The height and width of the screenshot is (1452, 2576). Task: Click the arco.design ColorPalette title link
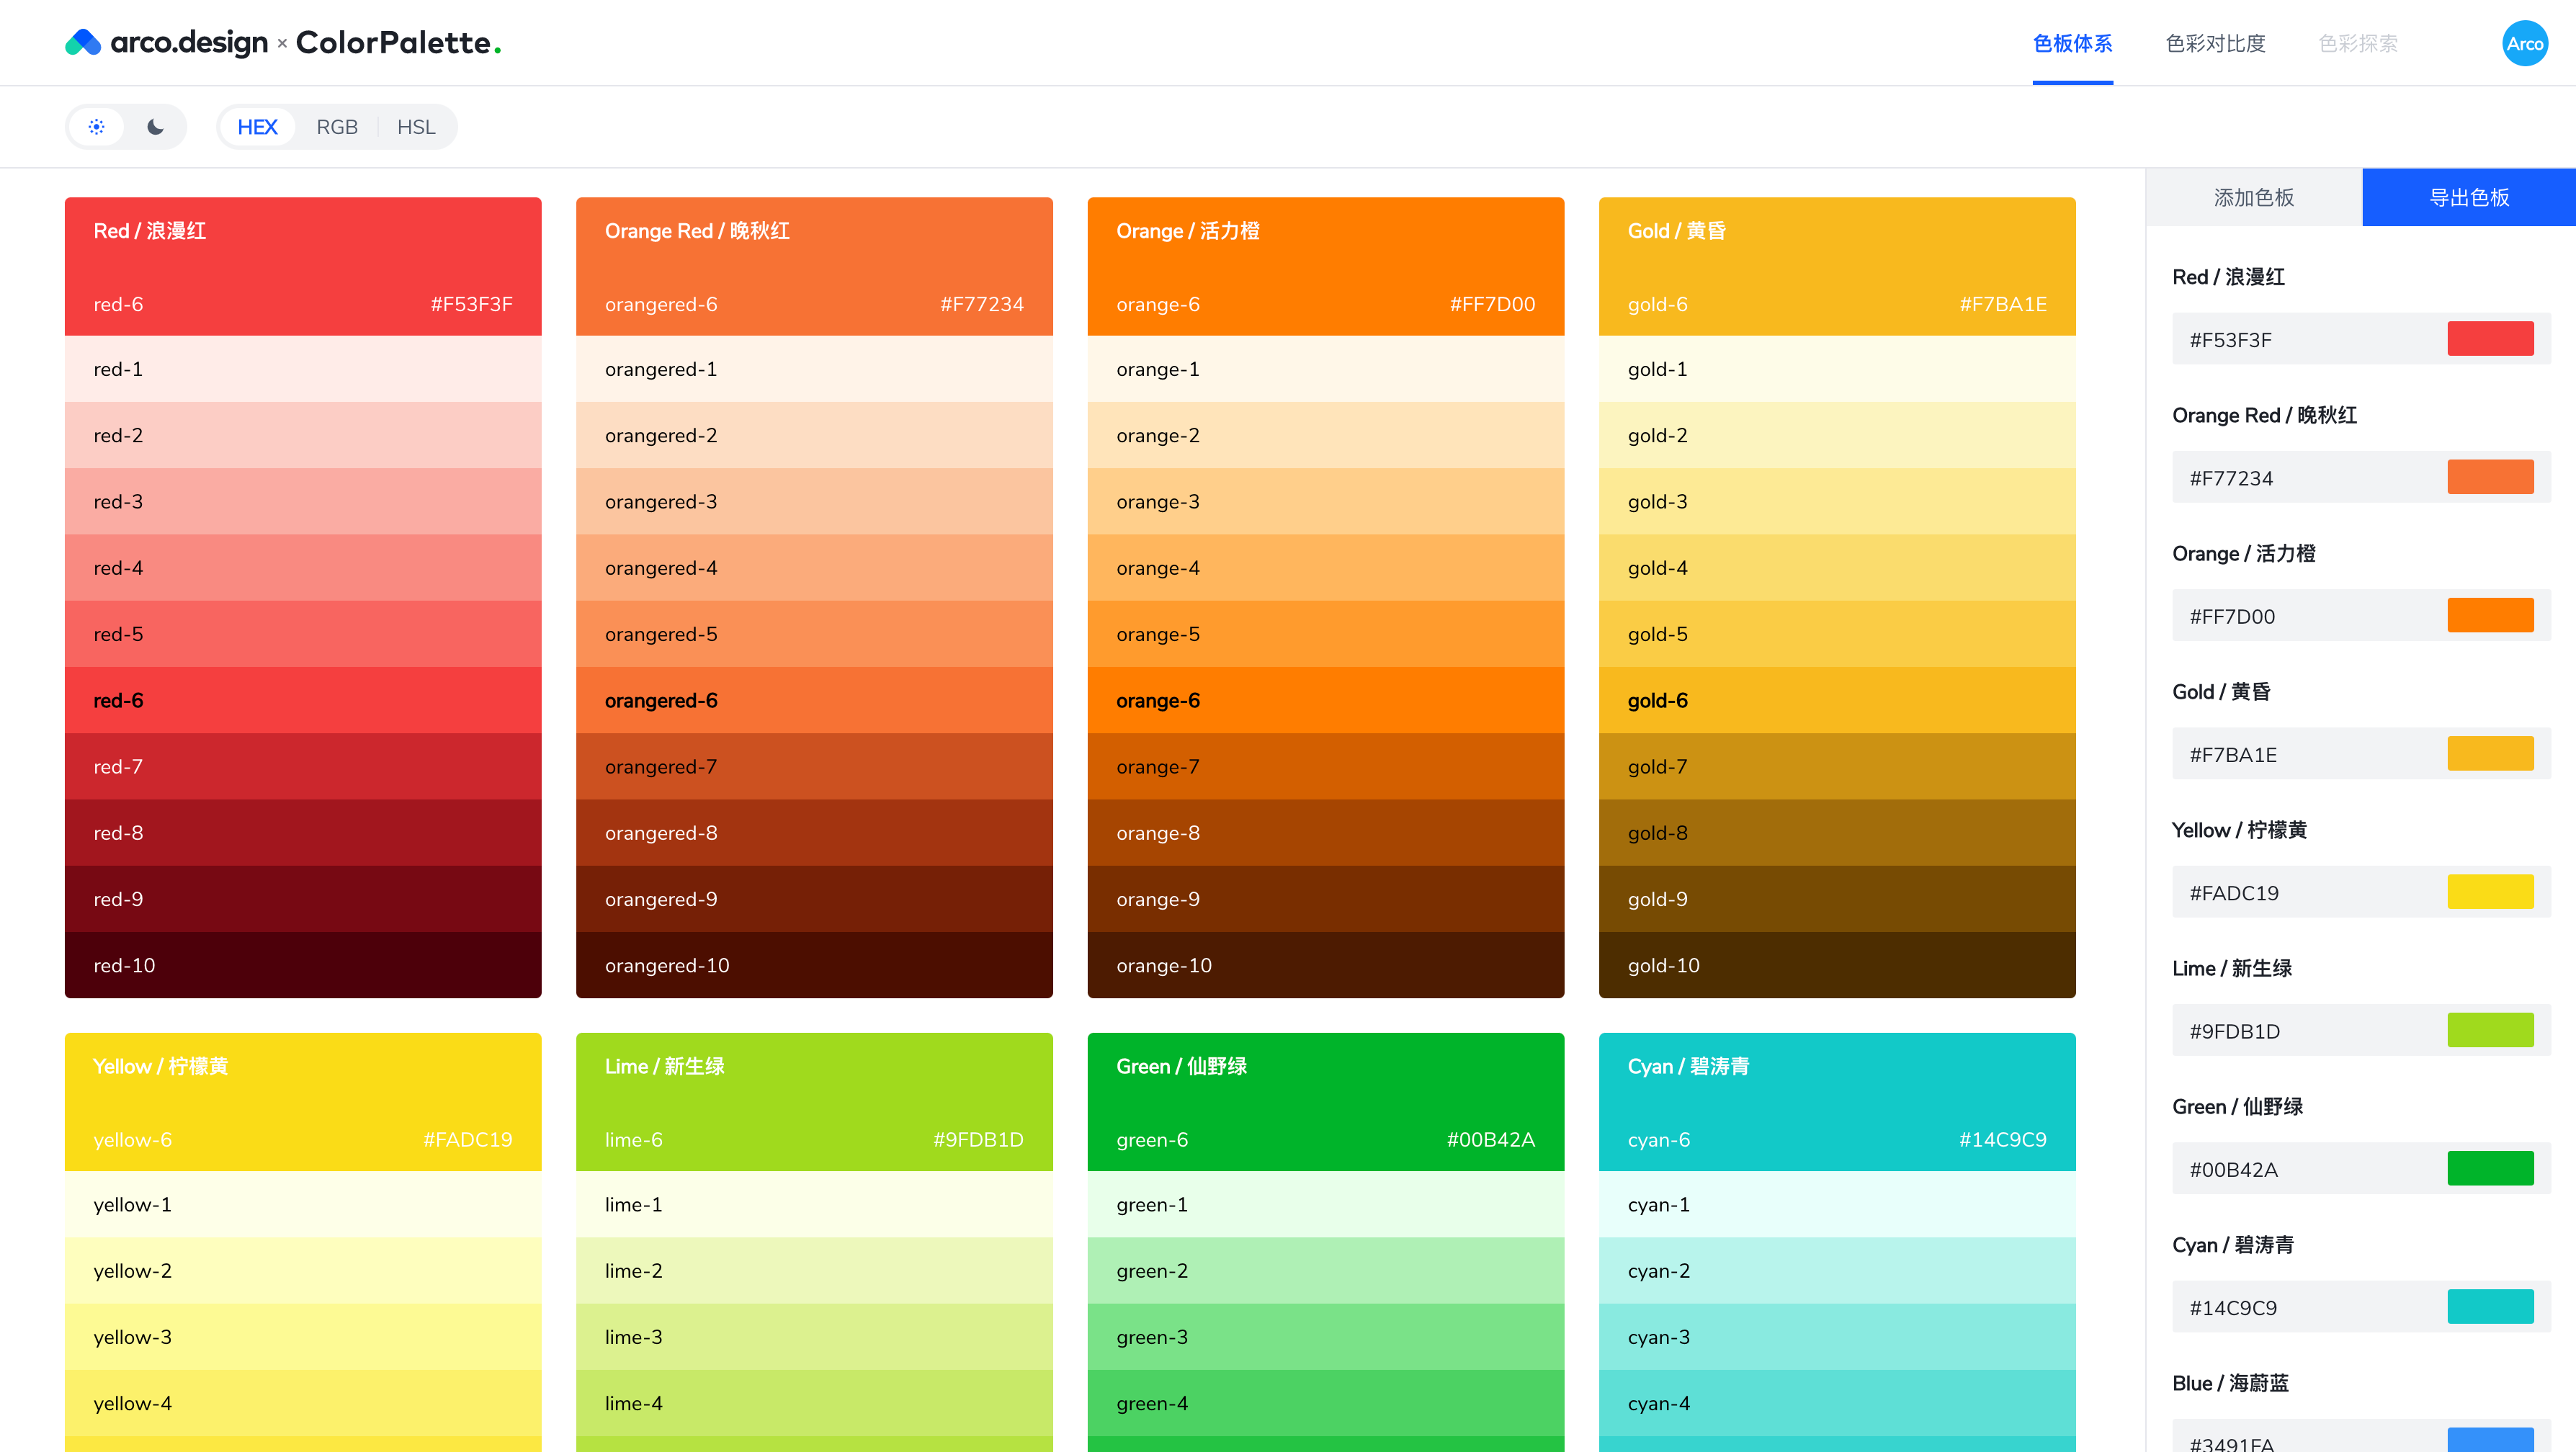[283, 43]
